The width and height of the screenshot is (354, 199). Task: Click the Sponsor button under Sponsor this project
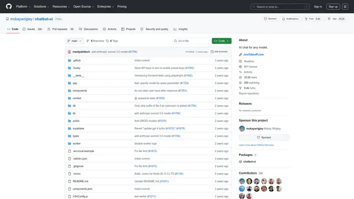pos(264,138)
